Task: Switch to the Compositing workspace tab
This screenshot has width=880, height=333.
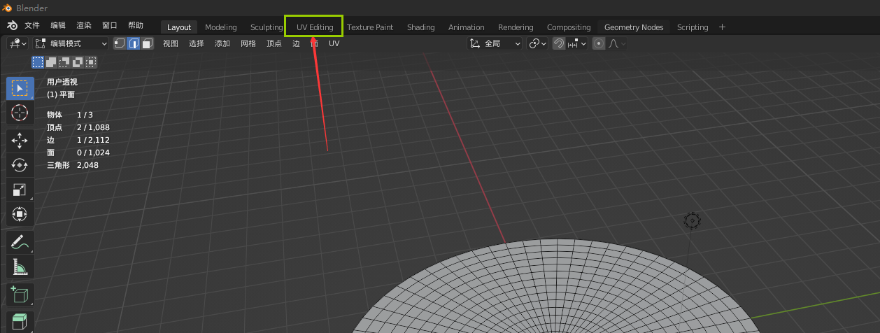Action: (x=569, y=27)
